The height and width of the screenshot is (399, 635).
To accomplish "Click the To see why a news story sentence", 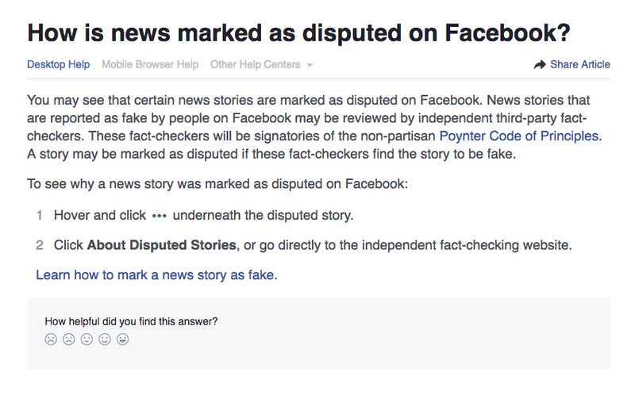I will tap(217, 184).
